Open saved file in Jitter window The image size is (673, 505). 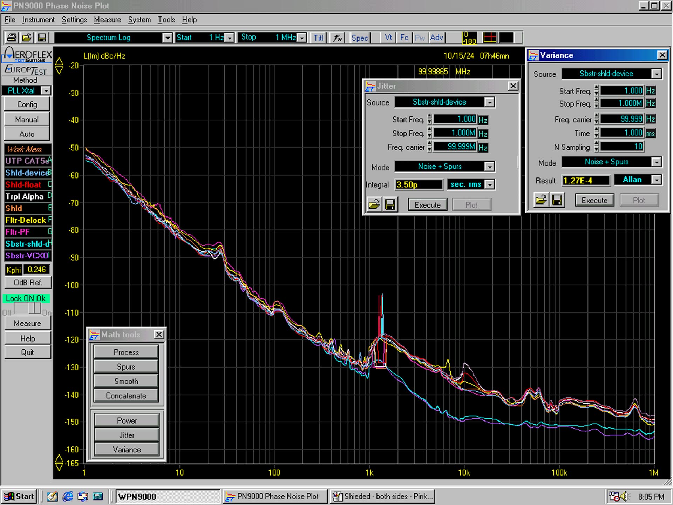click(x=374, y=204)
